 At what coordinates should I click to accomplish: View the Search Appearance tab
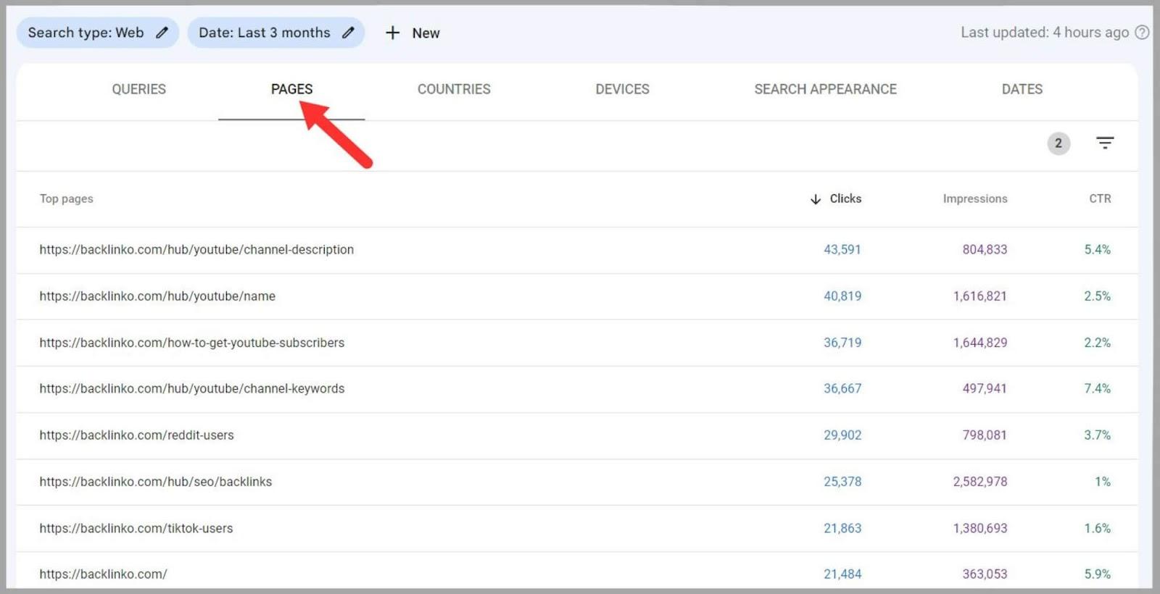pyautogui.click(x=825, y=89)
